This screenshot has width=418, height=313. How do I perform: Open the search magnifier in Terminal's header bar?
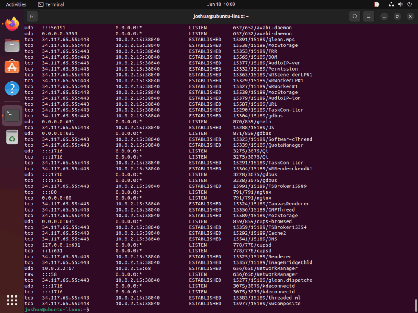(354, 16)
